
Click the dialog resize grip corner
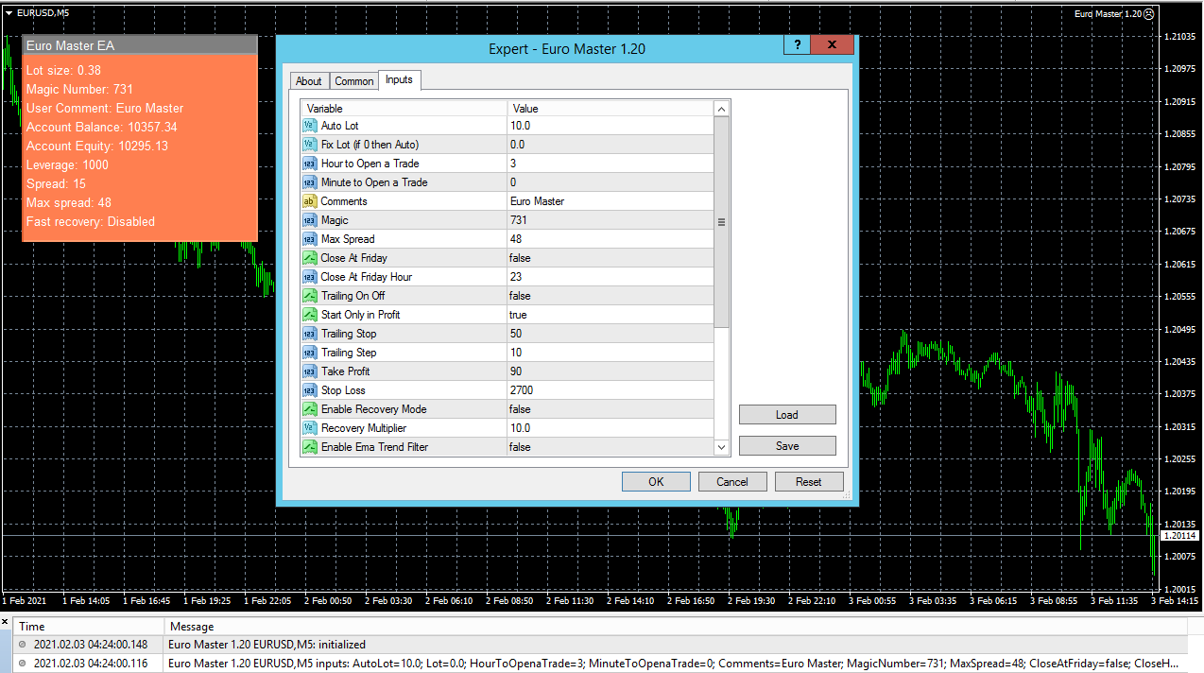point(847,494)
